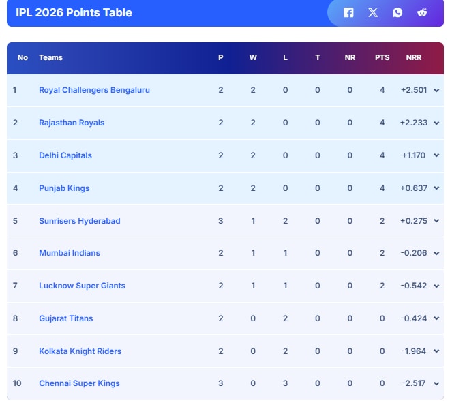The width and height of the screenshot is (450, 401).
Task: Share via the WhatsApp icon
Action: 397,13
